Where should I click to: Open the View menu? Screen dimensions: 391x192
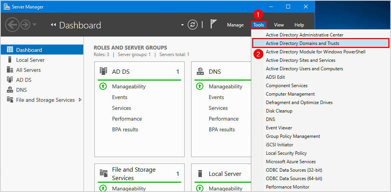click(279, 25)
